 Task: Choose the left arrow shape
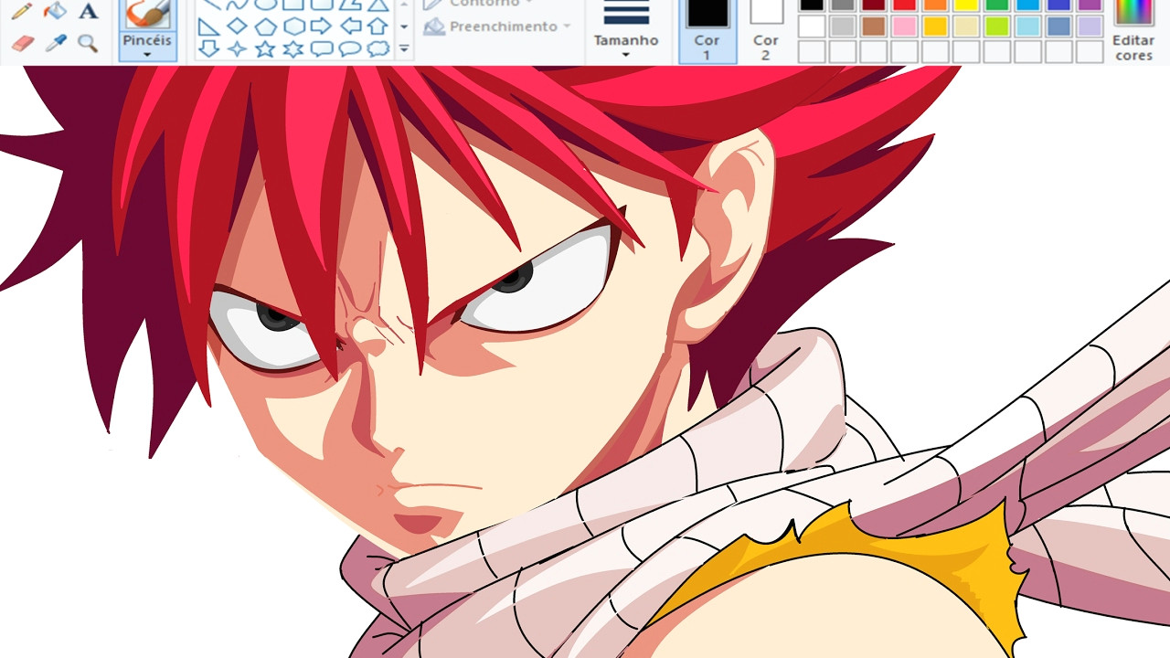point(350,27)
